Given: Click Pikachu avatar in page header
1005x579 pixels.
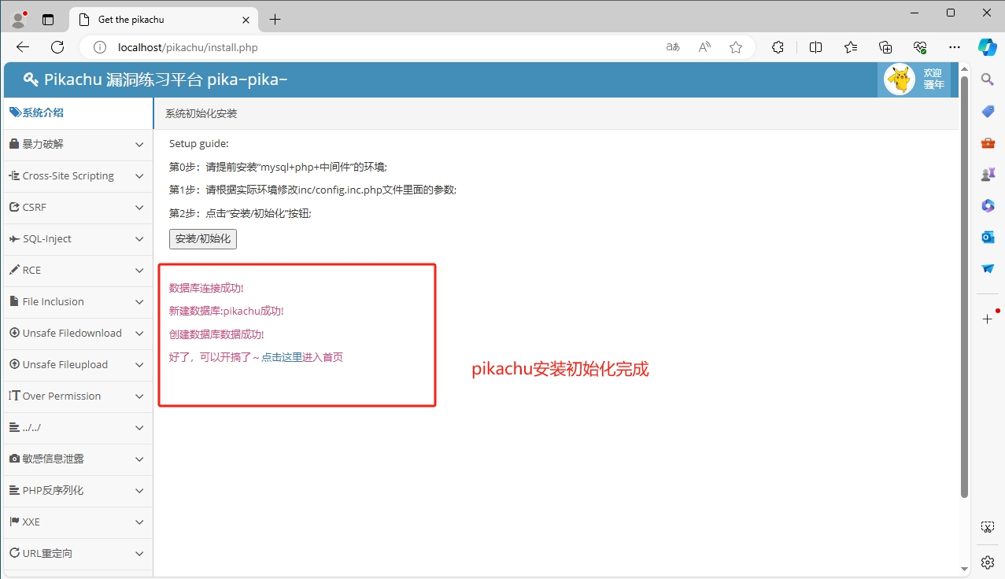Looking at the screenshot, I should (900, 79).
